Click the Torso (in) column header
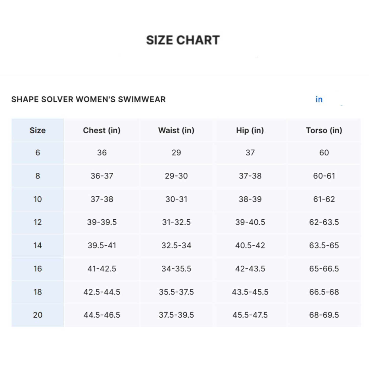Screen dimensions: 369x369 click(324, 130)
